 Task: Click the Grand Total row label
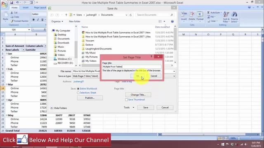coord(12,131)
